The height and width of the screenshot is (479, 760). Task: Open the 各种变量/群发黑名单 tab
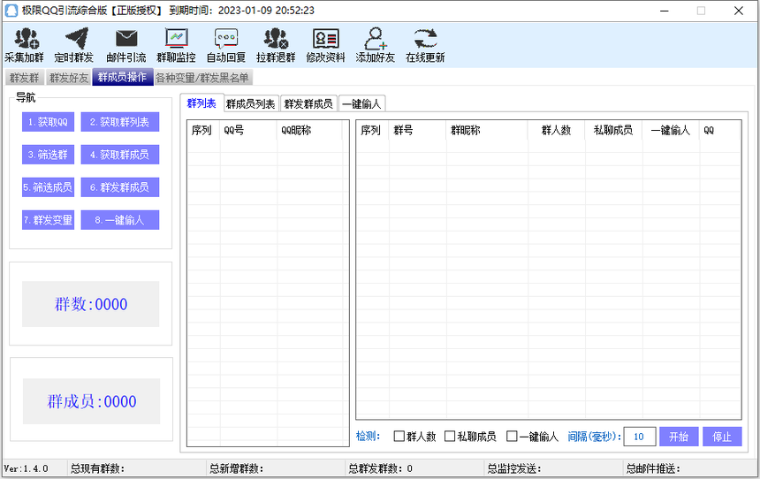pos(202,78)
